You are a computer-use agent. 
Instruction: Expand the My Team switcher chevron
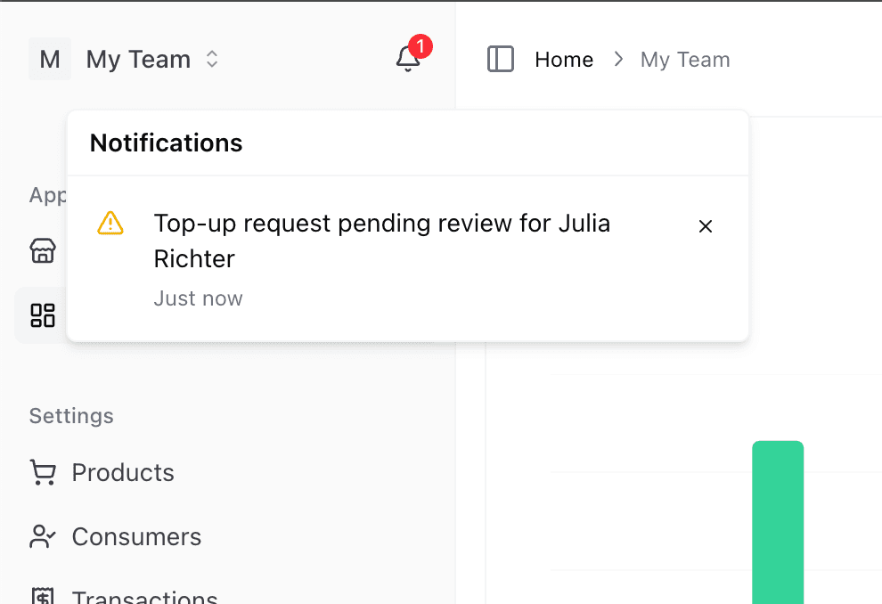[x=212, y=60]
